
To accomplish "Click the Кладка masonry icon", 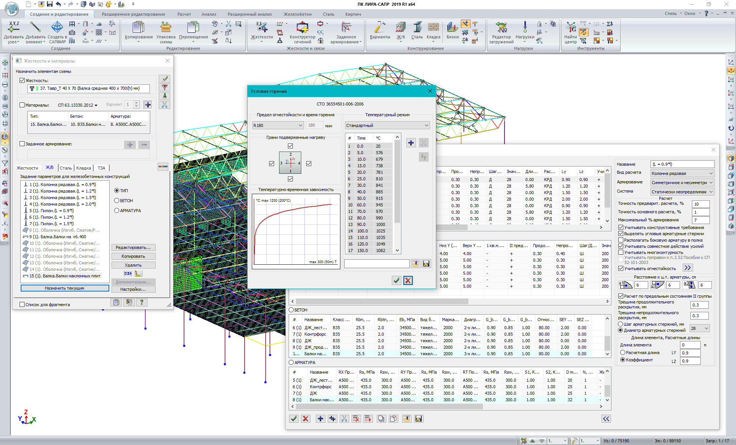I will 434,27.
